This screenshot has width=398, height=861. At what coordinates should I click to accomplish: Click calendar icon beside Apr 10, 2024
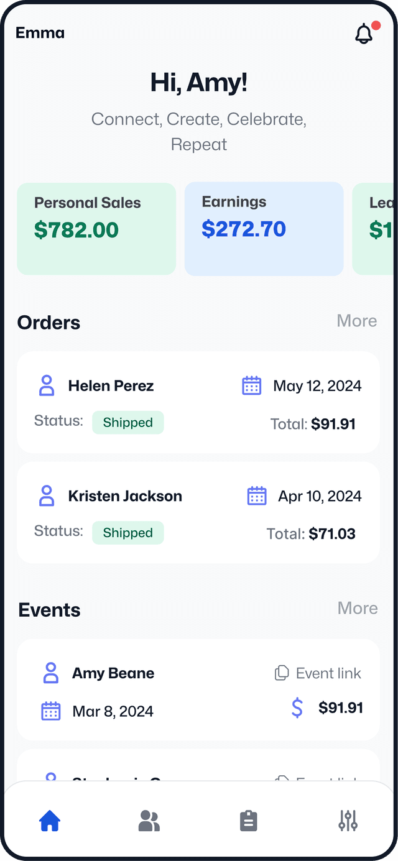257,496
